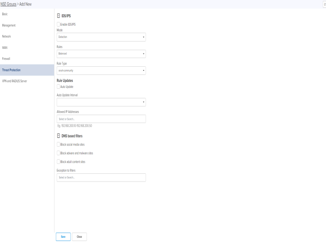The width and height of the screenshot is (326, 252).
Task: Click the Allowed IP Addresses search field
Action: pos(100,119)
